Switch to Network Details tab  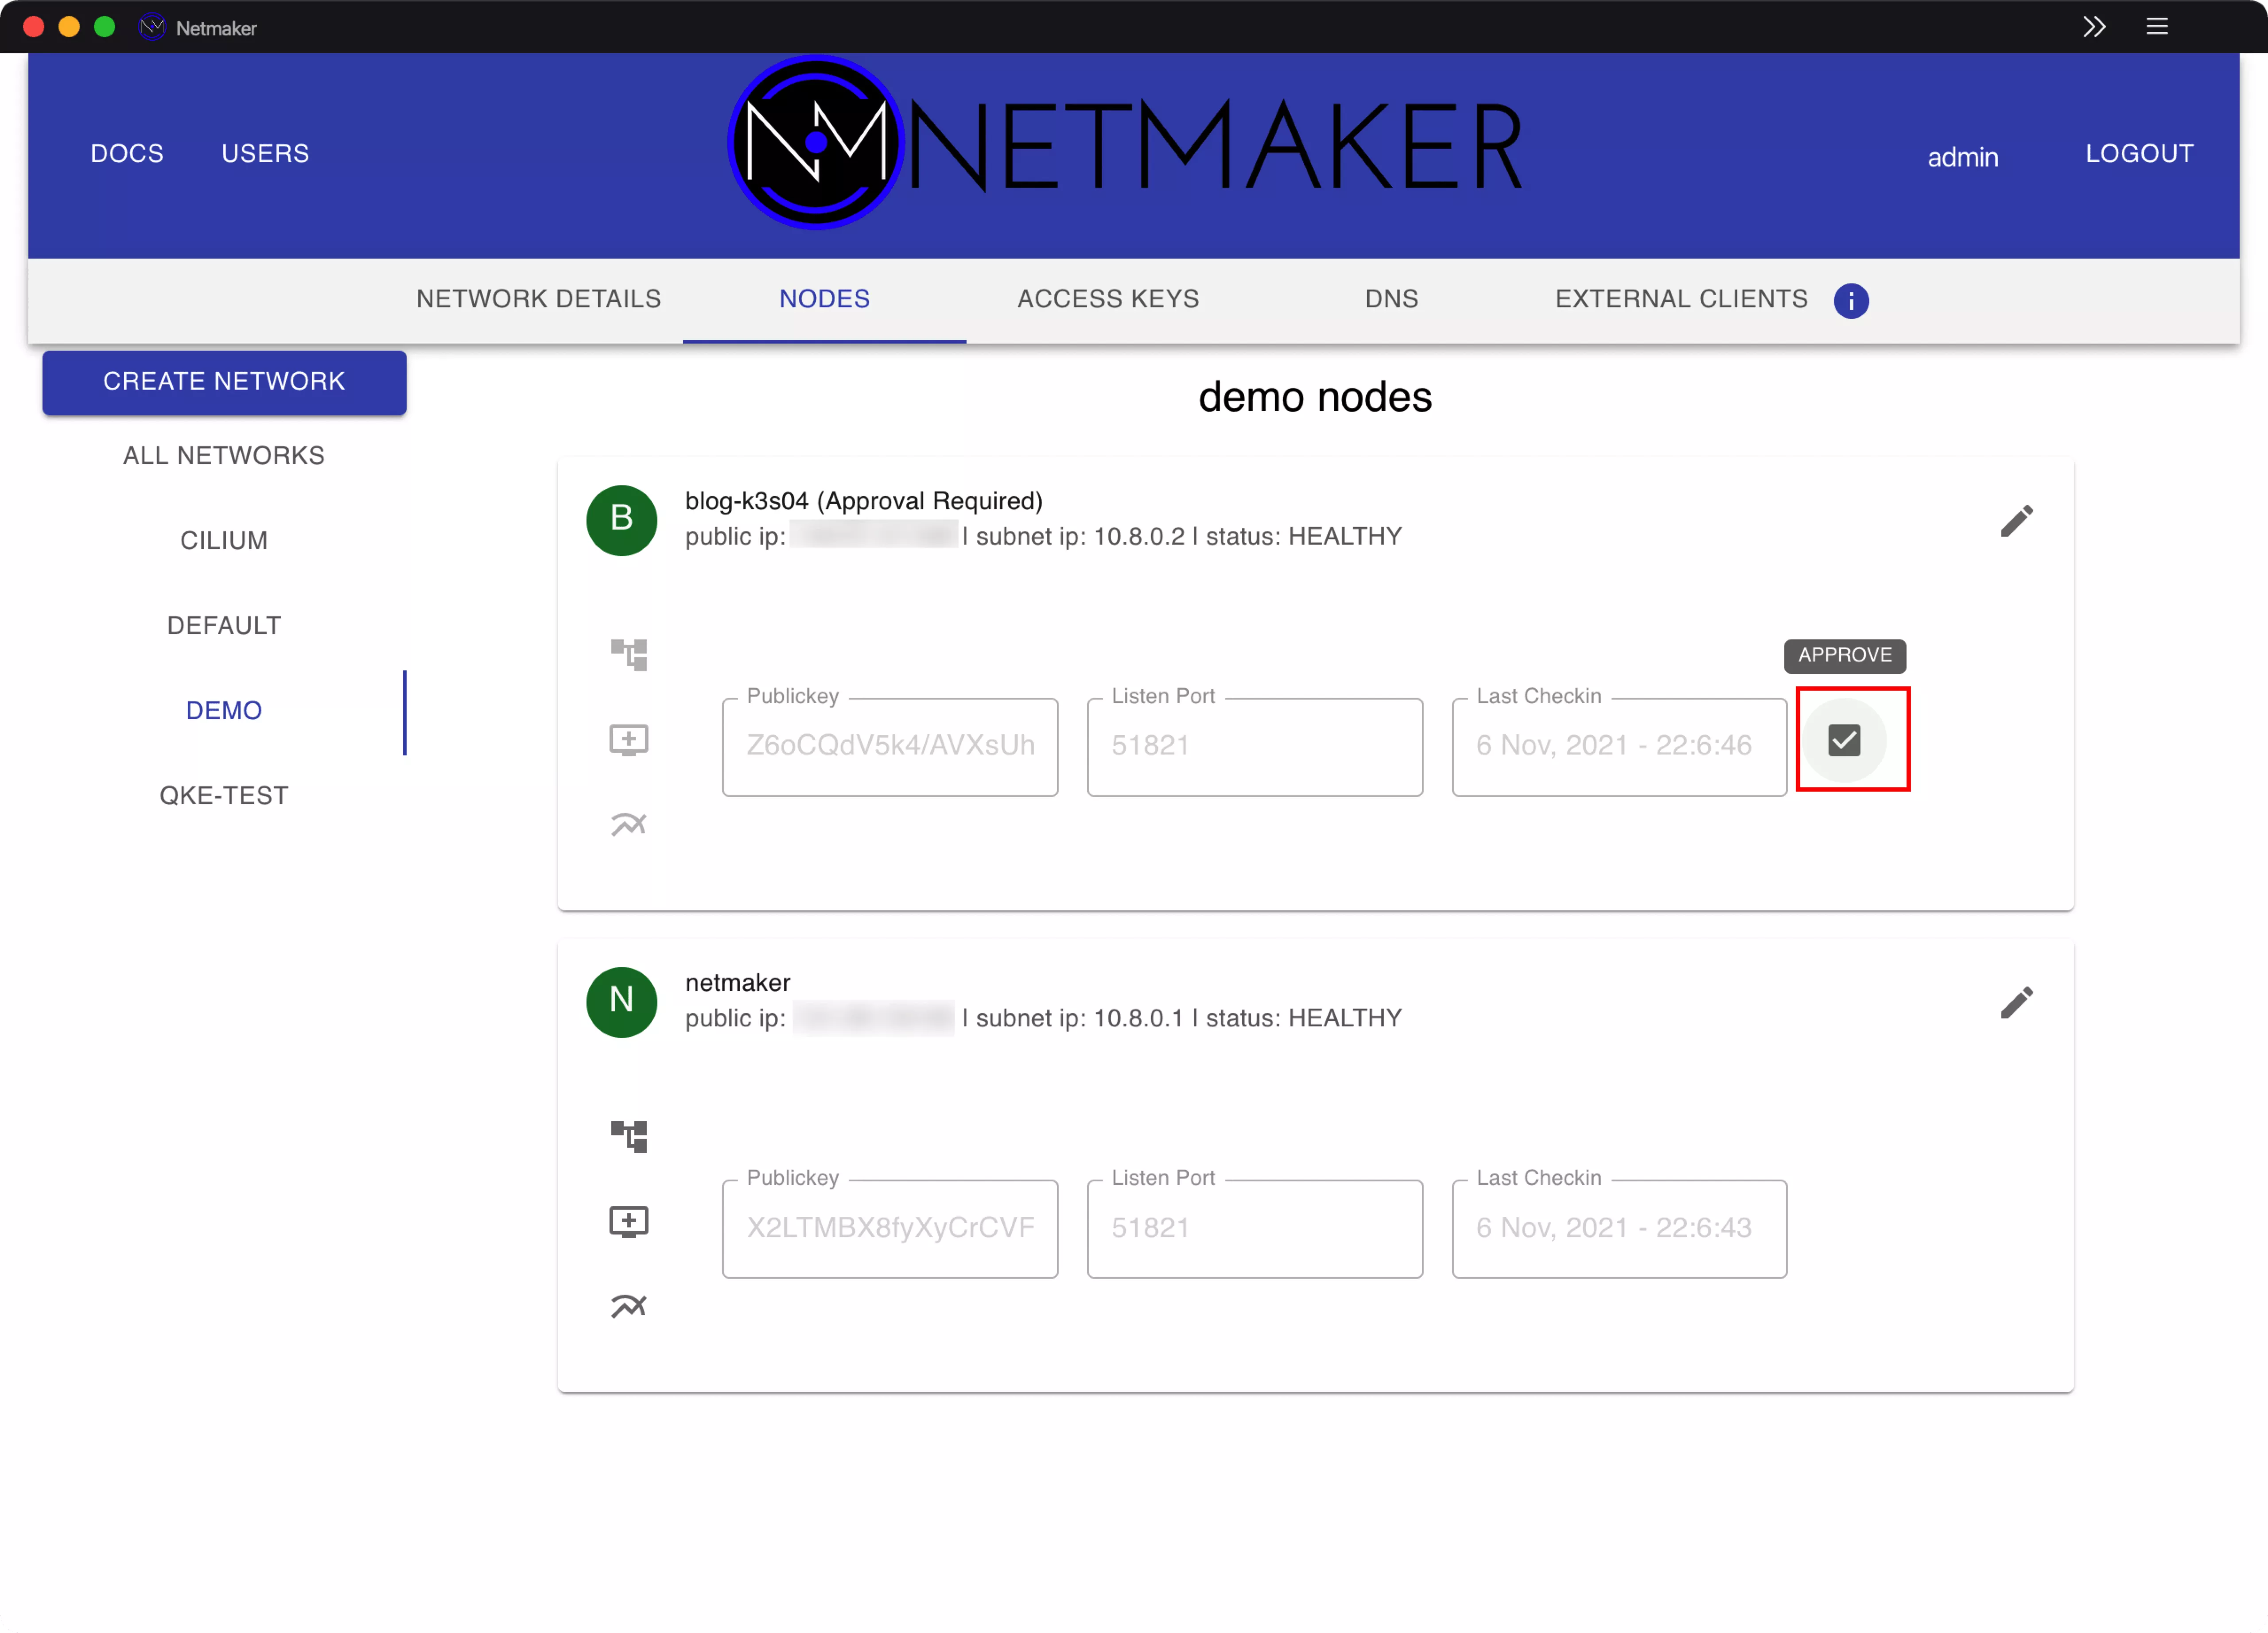click(539, 299)
